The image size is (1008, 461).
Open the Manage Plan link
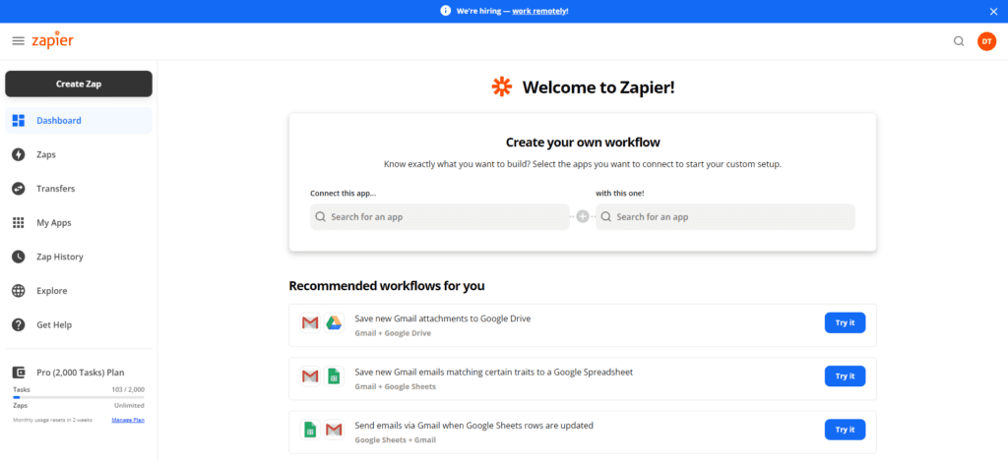tap(128, 420)
